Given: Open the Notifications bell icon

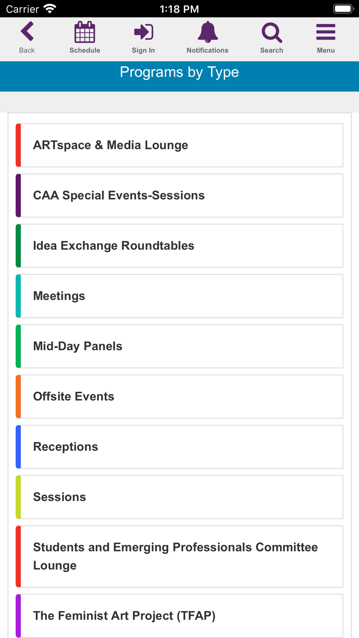Looking at the screenshot, I should click(208, 32).
